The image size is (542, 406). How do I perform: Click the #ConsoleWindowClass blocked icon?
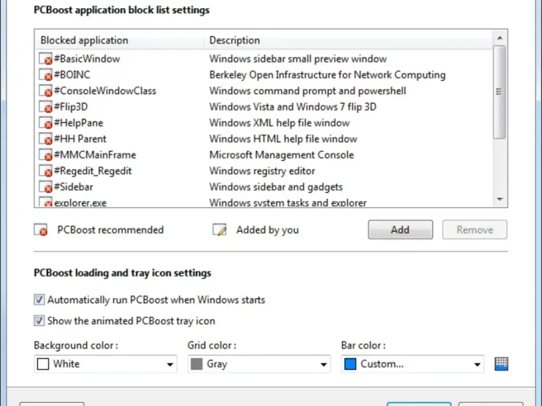click(x=45, y=91)
